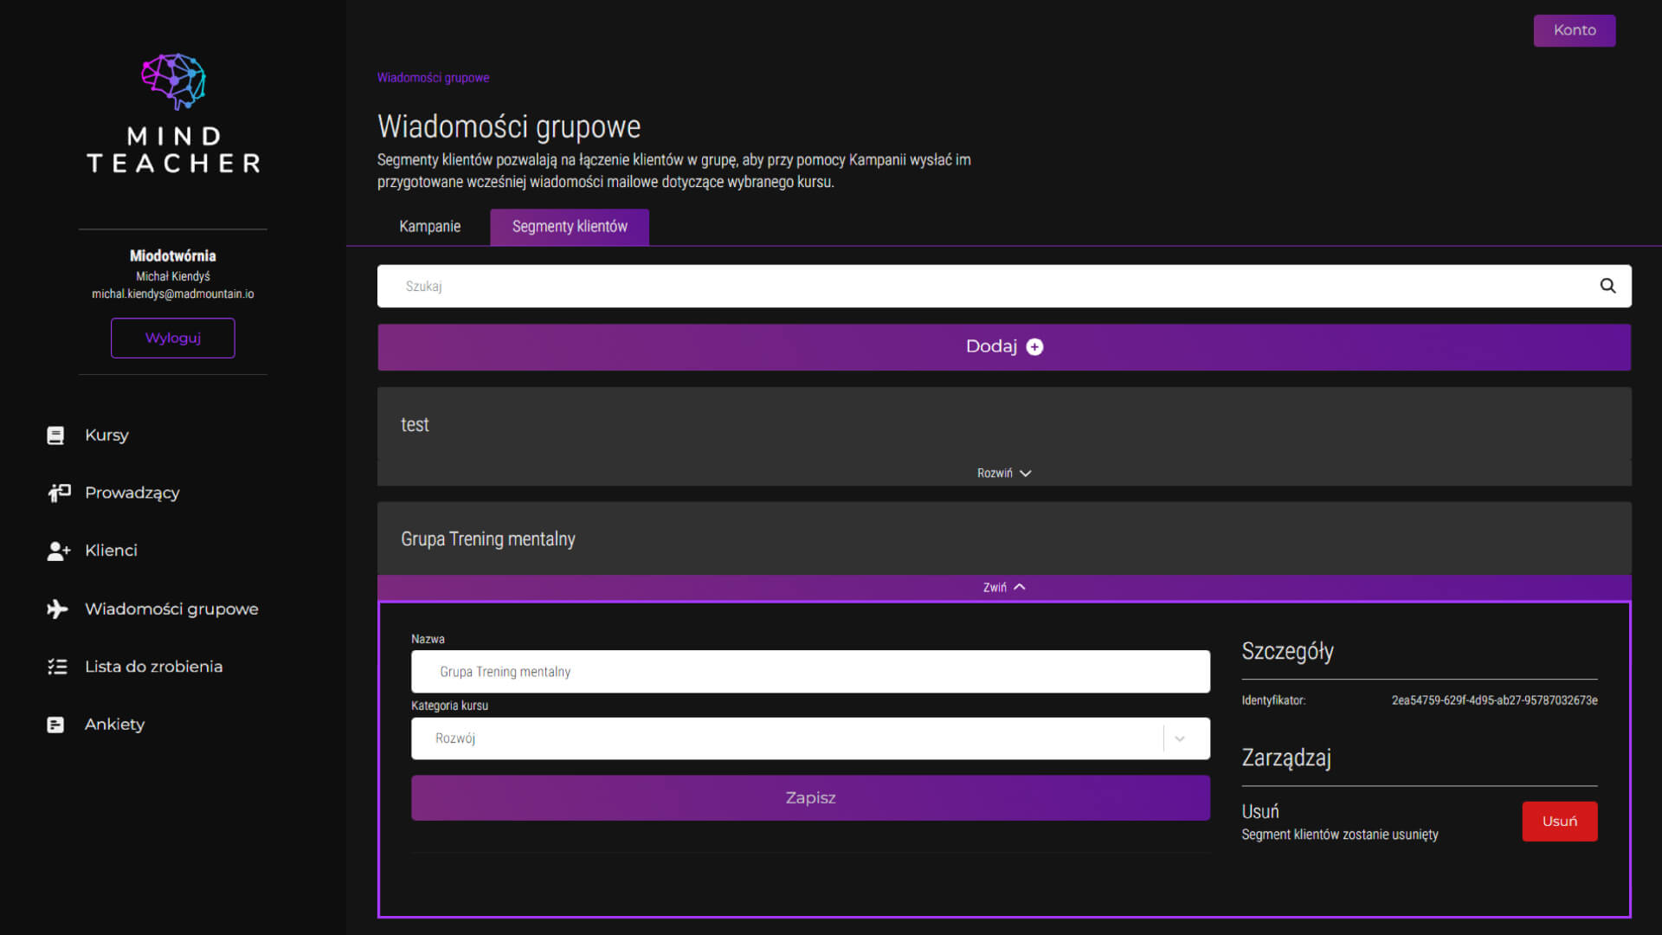Click the Wiadomości grupowe breadcrumb link
Image resolution: width=1662 pixels, height=935 pixels.
pyautogui.click(x=433, y=78)
